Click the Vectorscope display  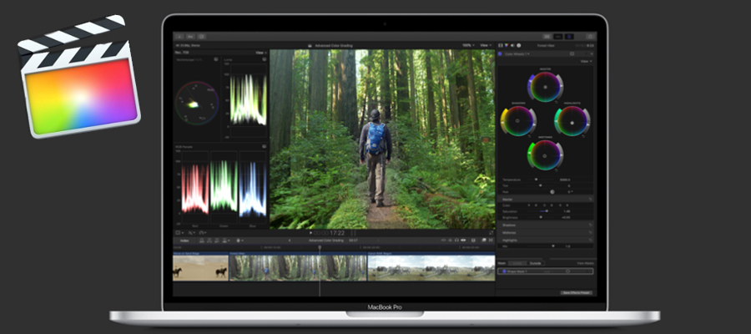click(x=197, y=105)
